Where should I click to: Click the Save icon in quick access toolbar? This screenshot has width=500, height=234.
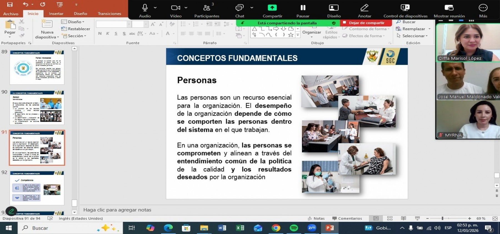10,4
